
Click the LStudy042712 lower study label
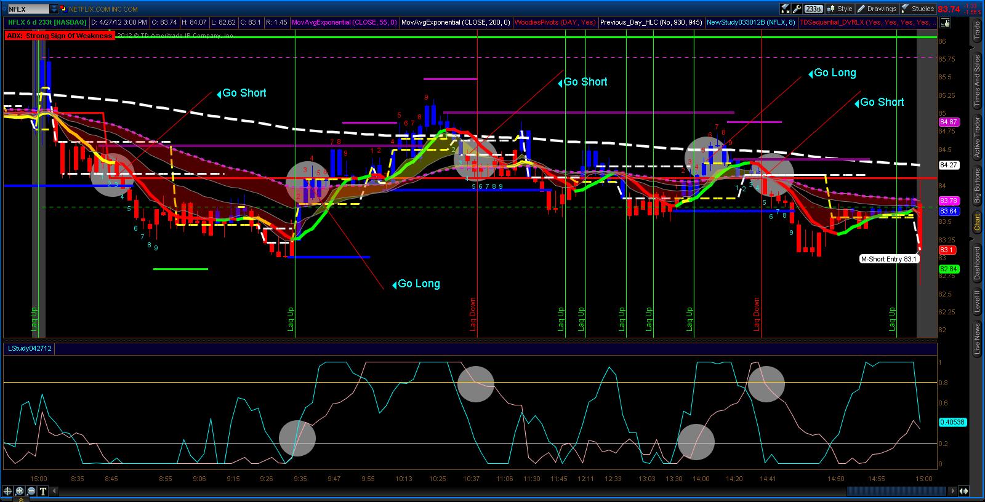pyautogui.click(x=30, y=348)
